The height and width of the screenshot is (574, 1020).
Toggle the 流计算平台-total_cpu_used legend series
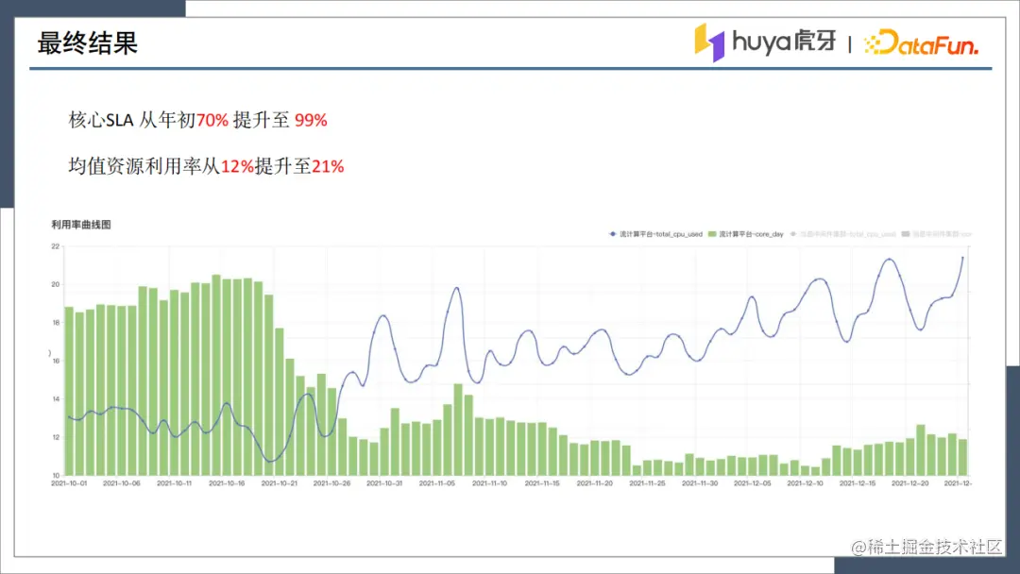(655, 234)
